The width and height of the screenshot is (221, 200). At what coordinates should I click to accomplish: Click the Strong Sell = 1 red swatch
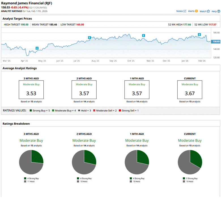tap(120, 110)
